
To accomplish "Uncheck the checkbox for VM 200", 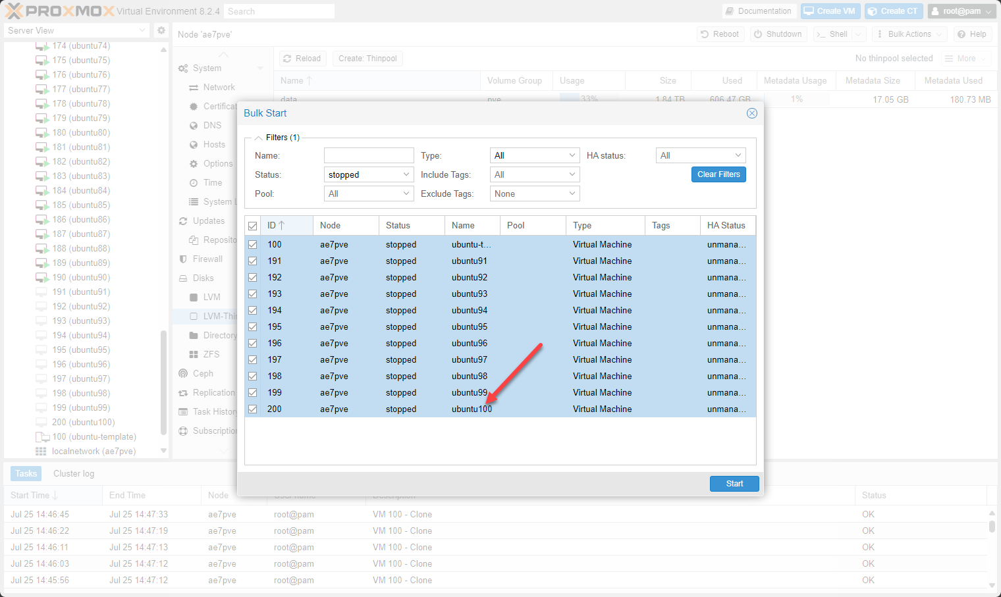I will pyautogui.click(x=252, y=409).
